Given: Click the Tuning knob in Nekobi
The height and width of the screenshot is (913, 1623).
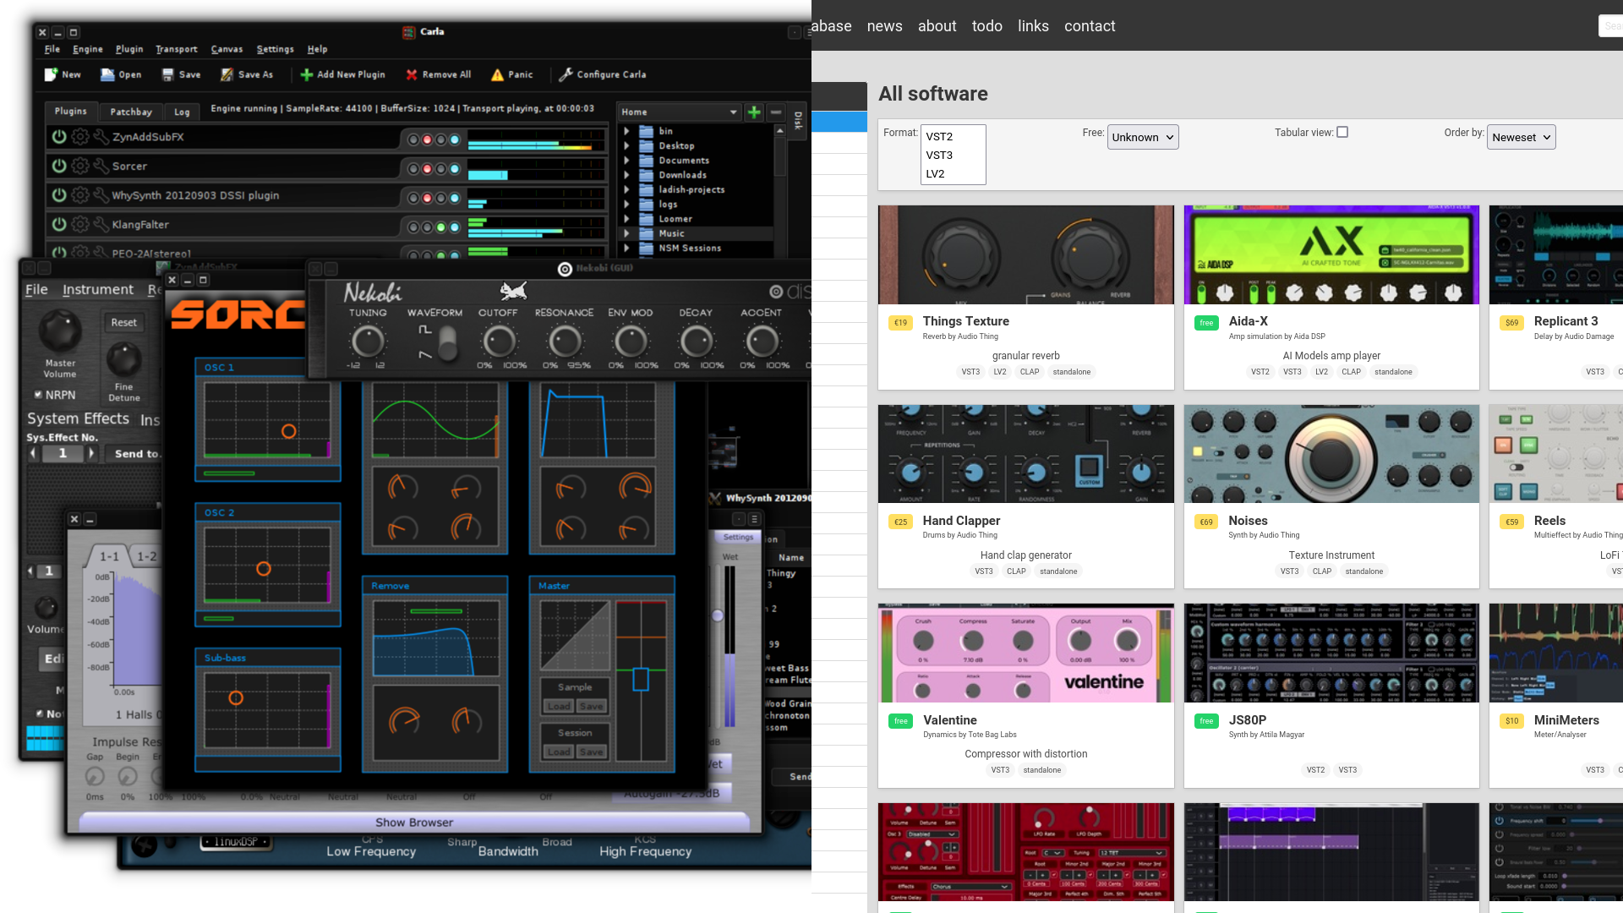Looking at the screenshot, I should tap(368, 342).
